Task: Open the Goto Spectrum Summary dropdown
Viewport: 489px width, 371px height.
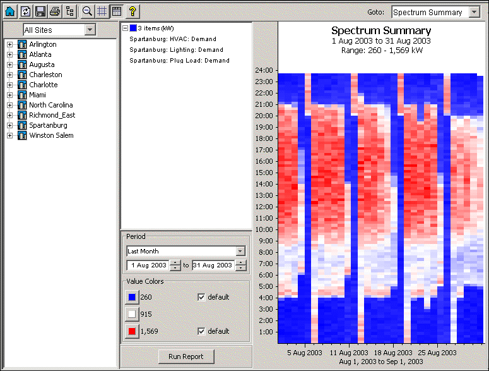Action: pyautogui.click(x=474, y=13)
